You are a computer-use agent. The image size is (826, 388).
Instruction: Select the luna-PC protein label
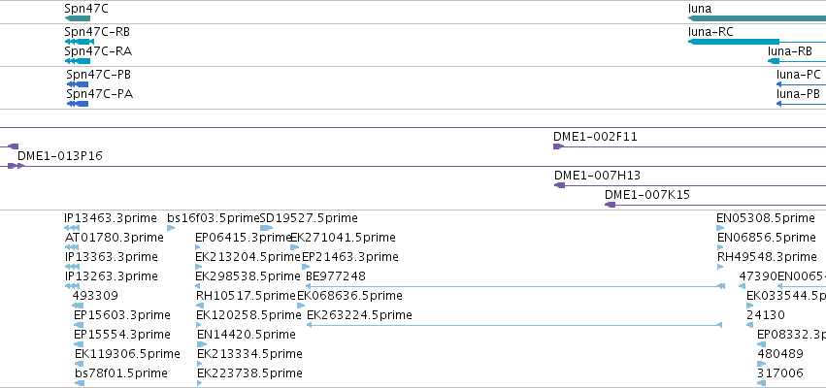point(799,75)
